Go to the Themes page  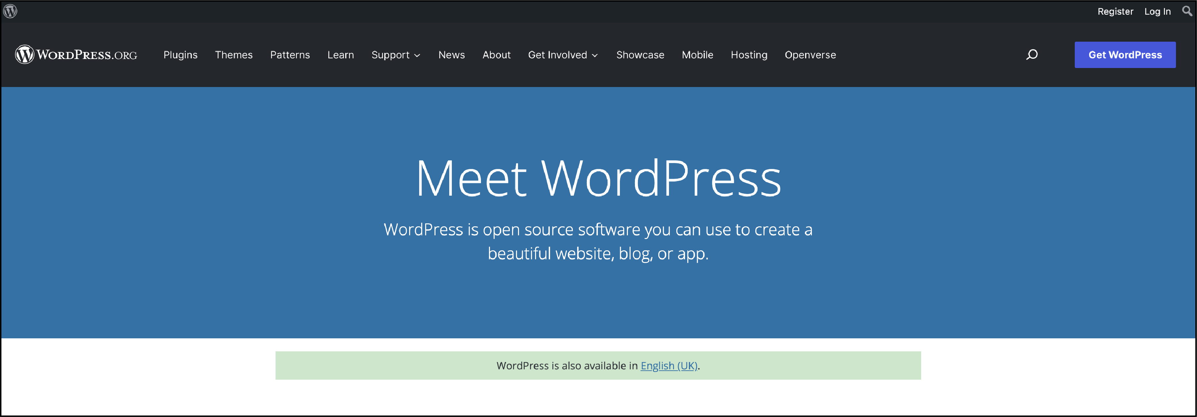point(234,55)
